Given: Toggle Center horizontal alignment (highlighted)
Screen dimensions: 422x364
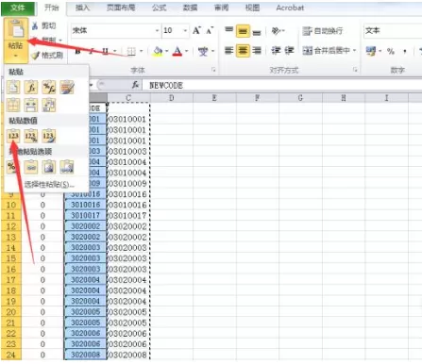Looking at the screenshot, I should click(x=243, y=50).
